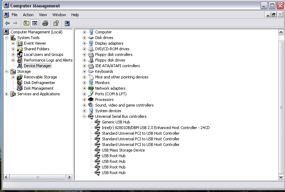The width and height of the screenshot is (285, 192).
Task: Click the Removable Storage icon
Action: point(20,77)
